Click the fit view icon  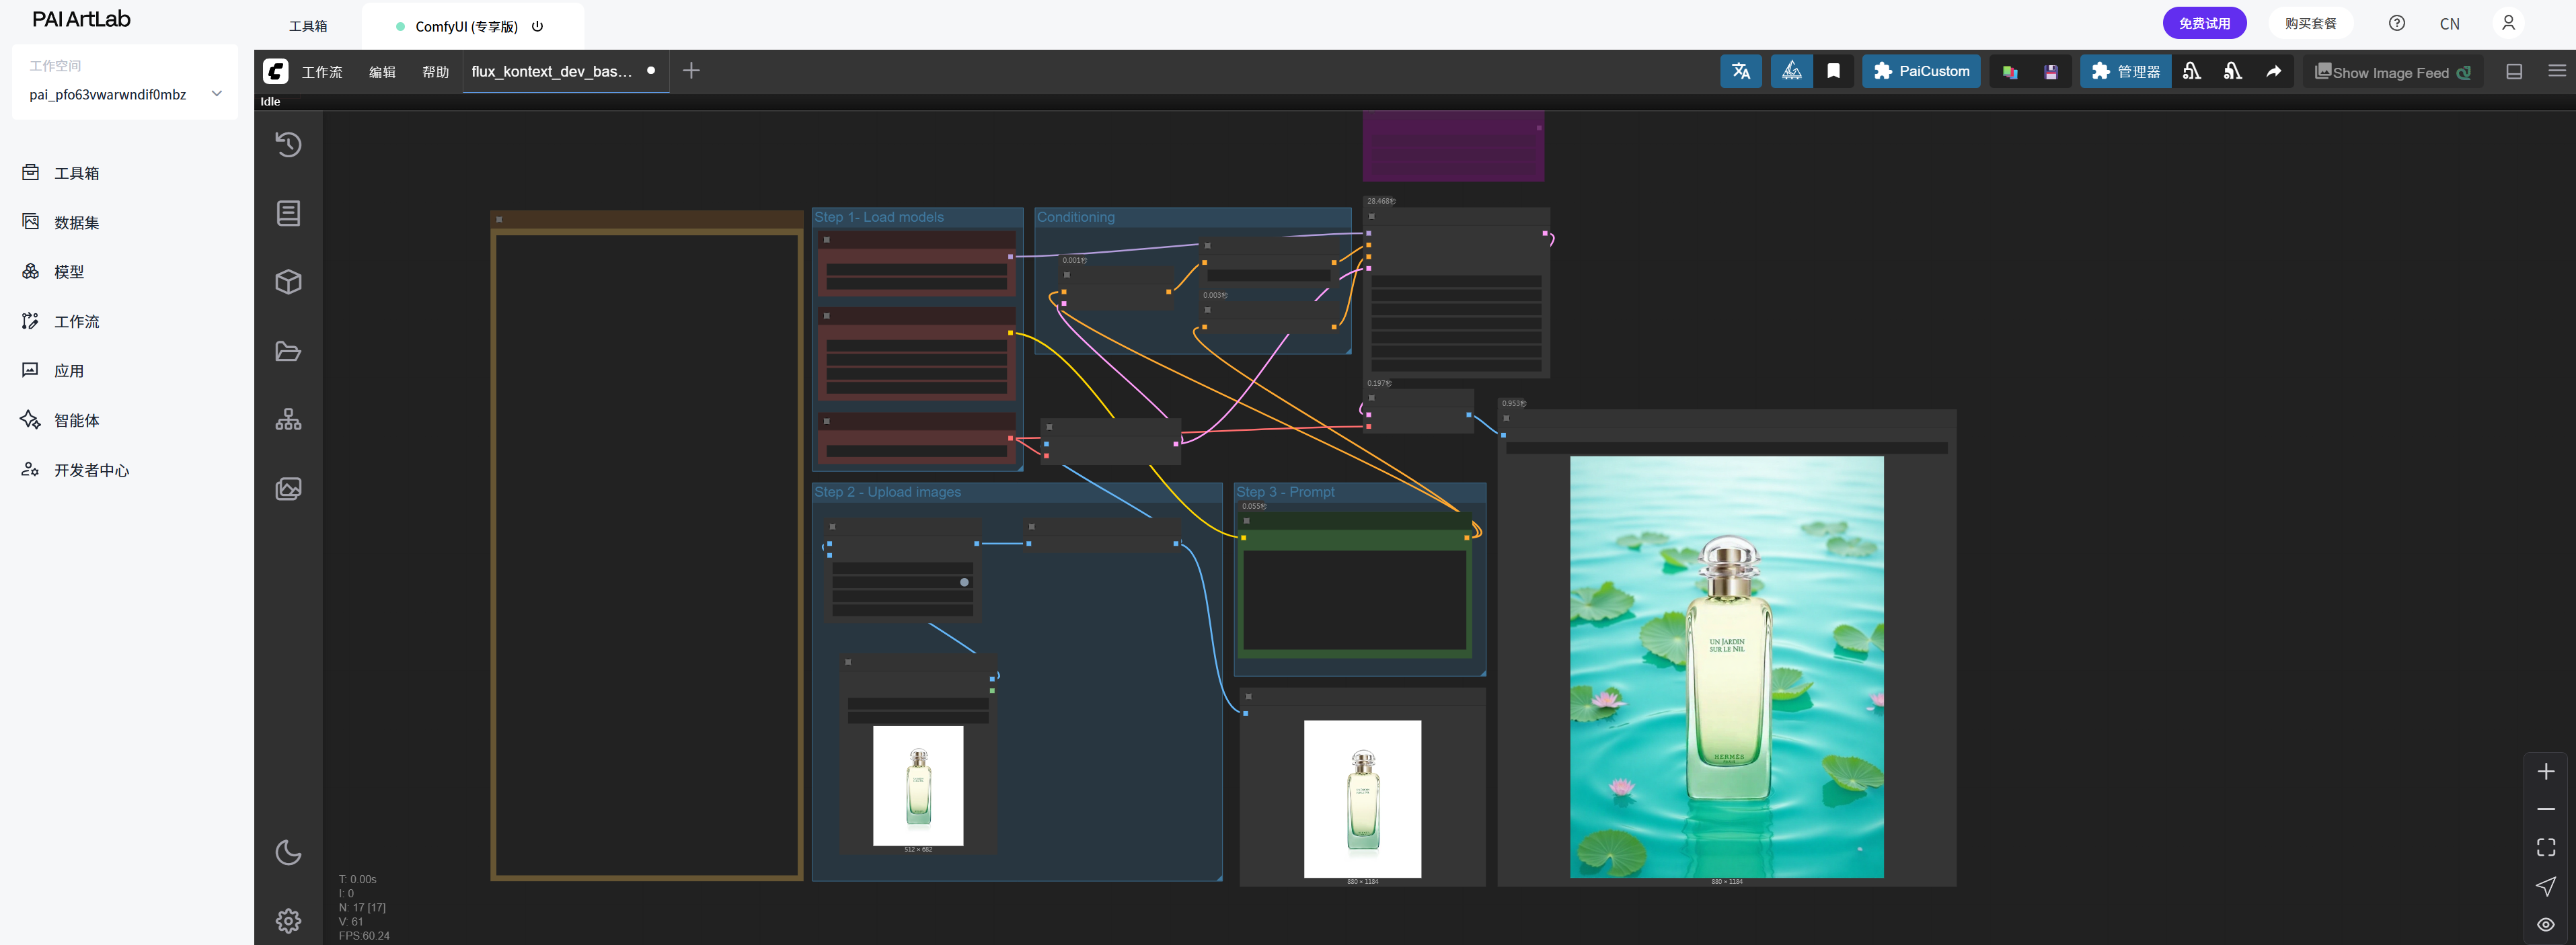click(x=2545, y=847)
